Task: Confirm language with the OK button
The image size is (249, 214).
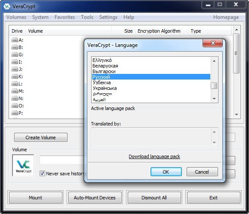Action: click(166, 172)
